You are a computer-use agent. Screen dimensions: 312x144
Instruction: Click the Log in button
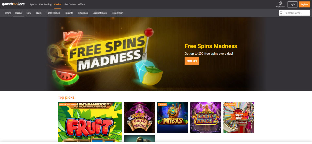point(292,4)
